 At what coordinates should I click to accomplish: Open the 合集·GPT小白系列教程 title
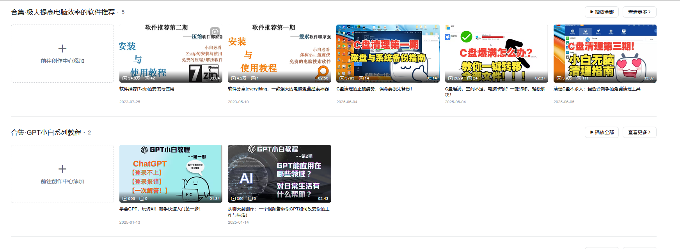pyautogui.click(x=46, y=132)
